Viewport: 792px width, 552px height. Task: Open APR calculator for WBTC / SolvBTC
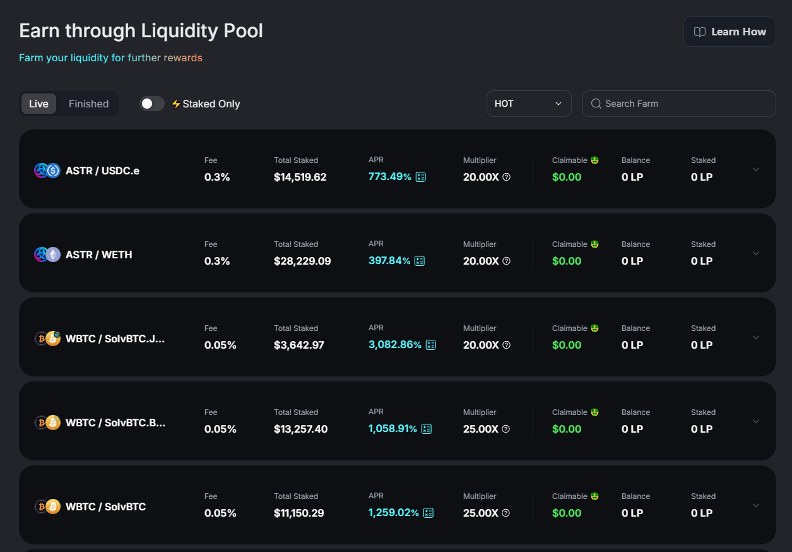pos(429,513)
